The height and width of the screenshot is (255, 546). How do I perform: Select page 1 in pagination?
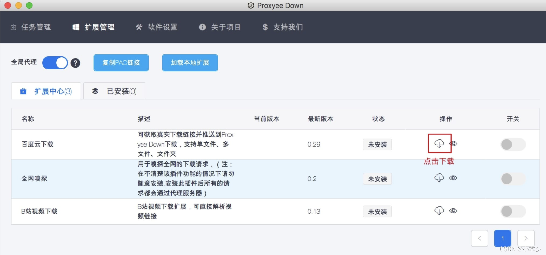pos(503,238)
